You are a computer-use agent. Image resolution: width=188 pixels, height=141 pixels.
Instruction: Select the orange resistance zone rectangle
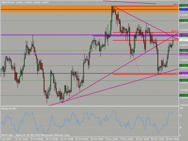90,9
